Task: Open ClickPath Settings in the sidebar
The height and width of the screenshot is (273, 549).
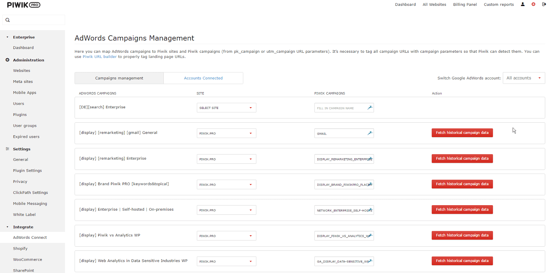Action: click(31, 193)
